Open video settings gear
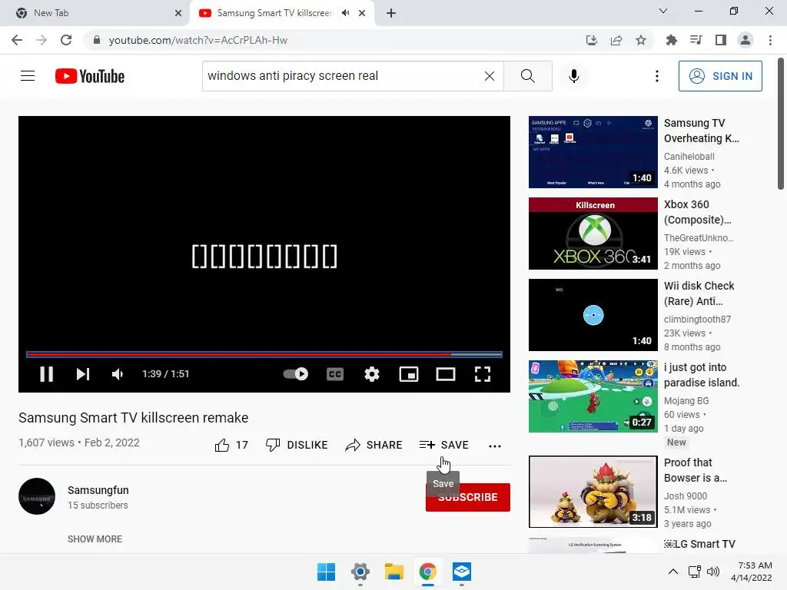787x590 pixels. tap(372, 374)
